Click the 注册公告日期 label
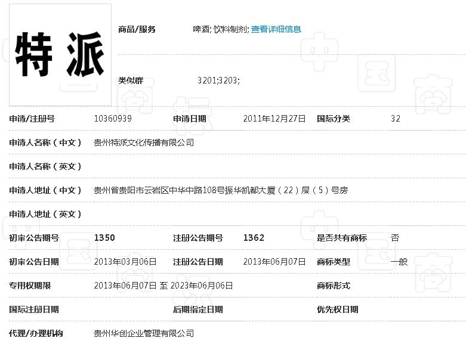The image size is (466, 344). 198,262
